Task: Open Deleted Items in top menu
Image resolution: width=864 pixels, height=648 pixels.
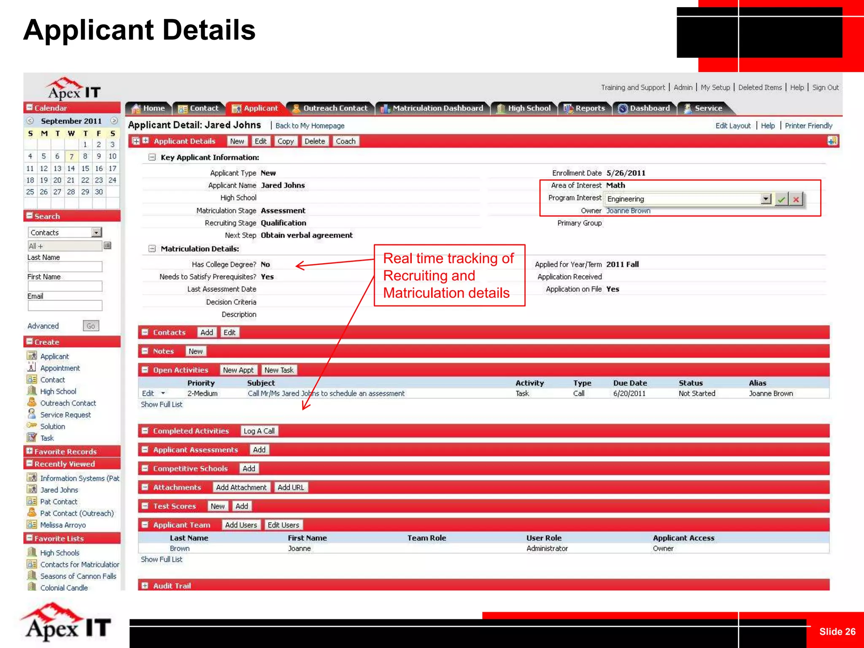Action: click(760, 87)
